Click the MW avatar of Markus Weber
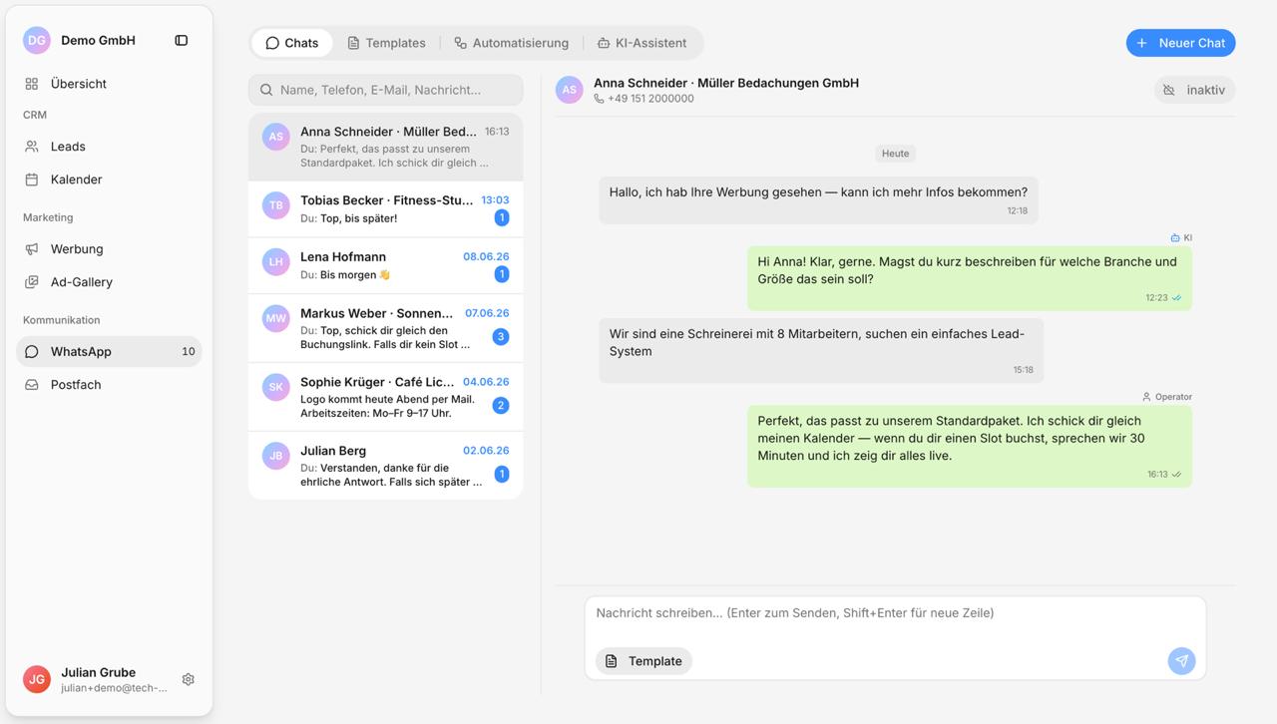 click(276, 319)
